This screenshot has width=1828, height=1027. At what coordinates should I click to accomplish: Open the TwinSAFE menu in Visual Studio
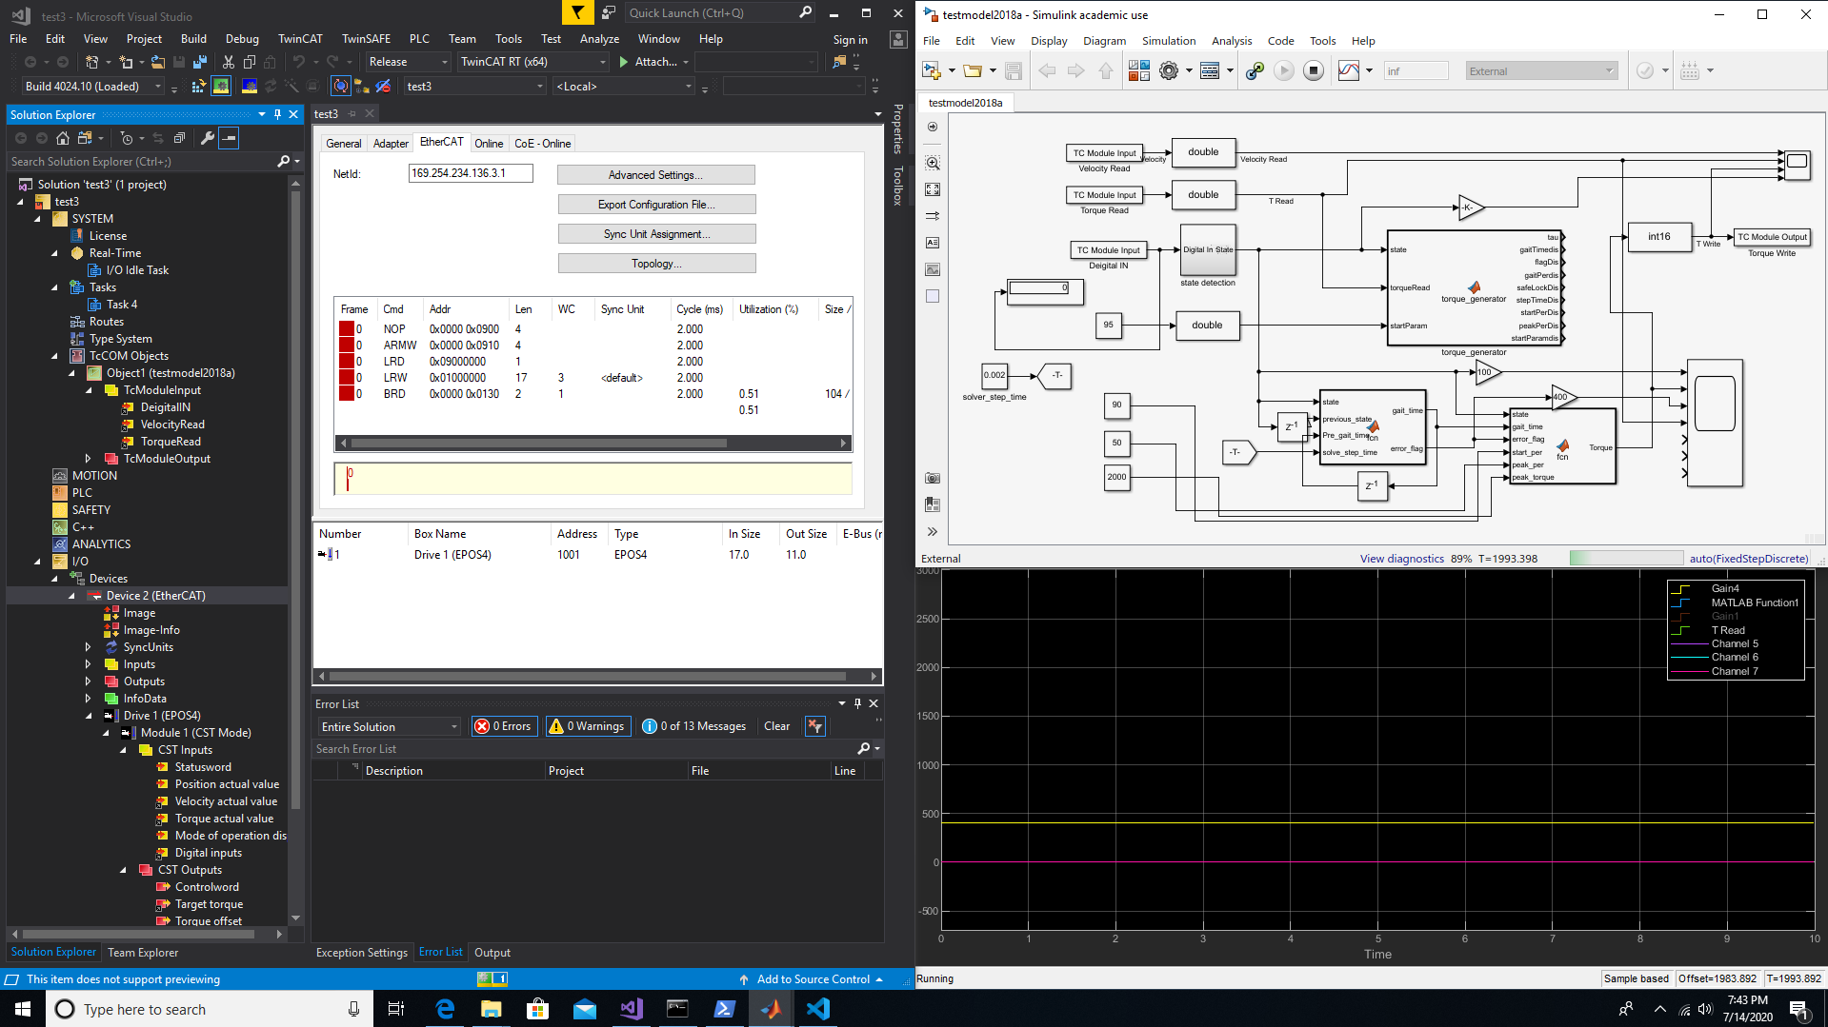366,39
